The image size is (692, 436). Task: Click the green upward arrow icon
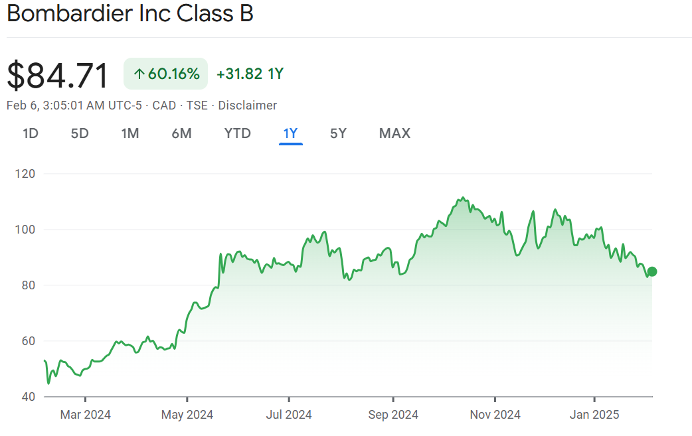(x=139, y=74)
